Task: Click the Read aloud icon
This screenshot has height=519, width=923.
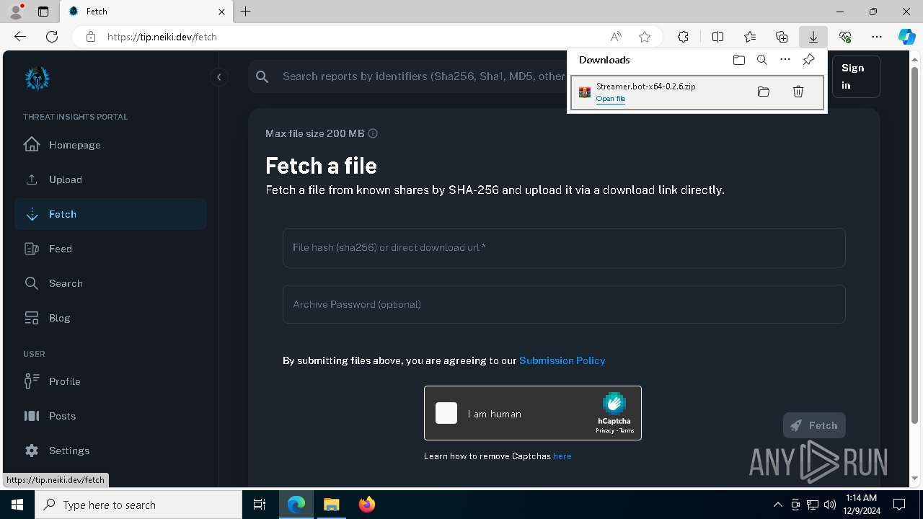Action: 616,37
